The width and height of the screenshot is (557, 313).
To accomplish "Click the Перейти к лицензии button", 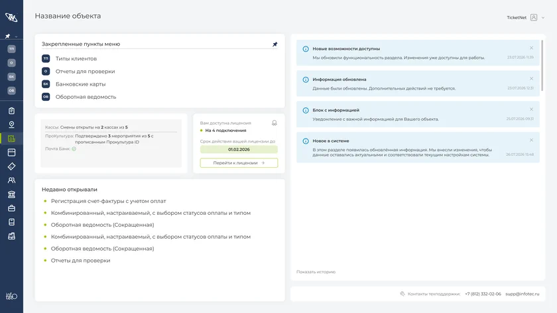I will coord(239,162).
